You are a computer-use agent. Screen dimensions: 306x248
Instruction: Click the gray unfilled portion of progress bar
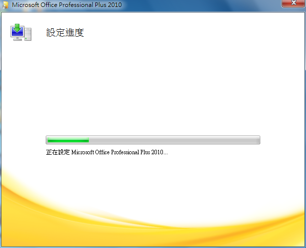pyautogui.click(x=174, y=140)
